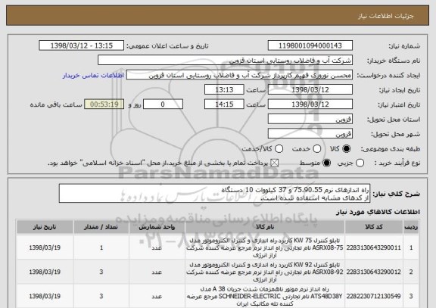Click the کد کالا column header

[x=374, y=227]
